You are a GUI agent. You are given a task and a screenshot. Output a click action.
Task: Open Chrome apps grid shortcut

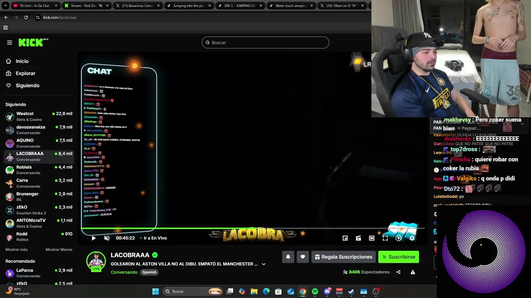(x=5, y=28)
